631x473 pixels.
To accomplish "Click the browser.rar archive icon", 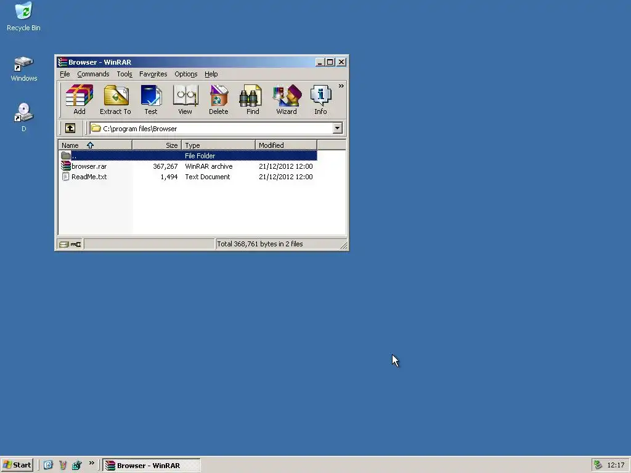I will (x=65, y=166).
